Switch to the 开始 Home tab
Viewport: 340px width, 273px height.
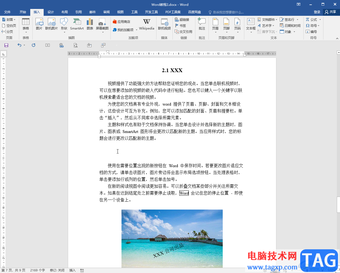point(23,12)
